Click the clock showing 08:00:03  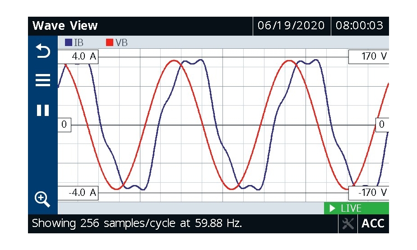click(x=360, y=26)
